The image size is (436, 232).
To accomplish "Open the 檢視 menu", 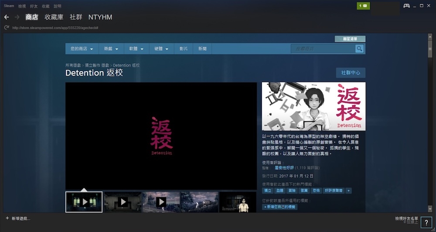I will 22,6.
